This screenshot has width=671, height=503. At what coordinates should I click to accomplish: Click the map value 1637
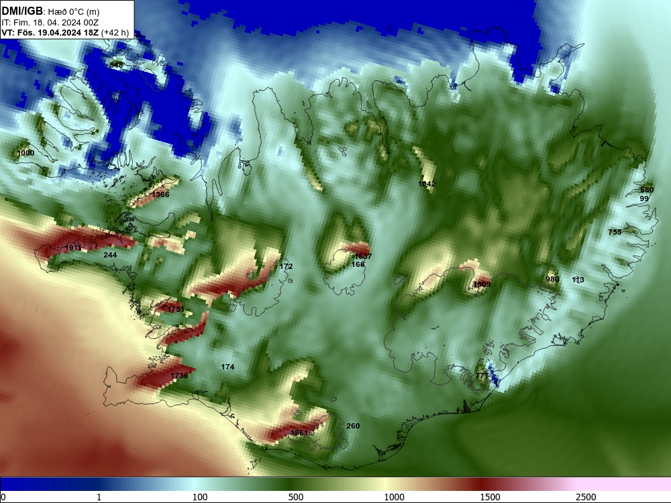pos(363,256)
